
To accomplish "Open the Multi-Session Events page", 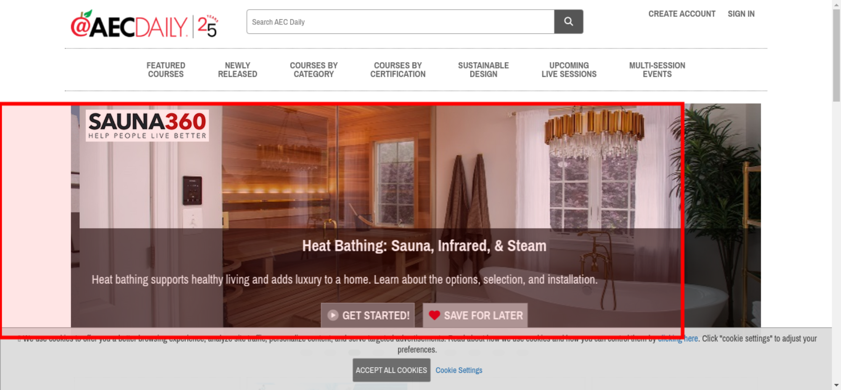I will coord(657,70).
